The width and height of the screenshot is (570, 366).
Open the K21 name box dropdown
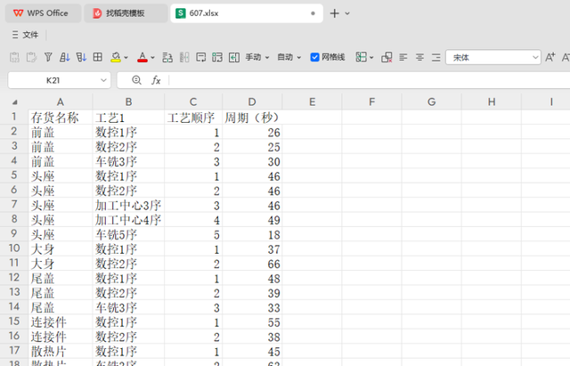pos(103,80)
